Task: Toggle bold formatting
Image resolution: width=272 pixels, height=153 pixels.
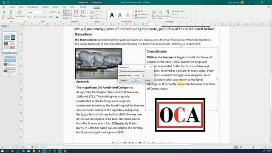Action: point(29,17)
